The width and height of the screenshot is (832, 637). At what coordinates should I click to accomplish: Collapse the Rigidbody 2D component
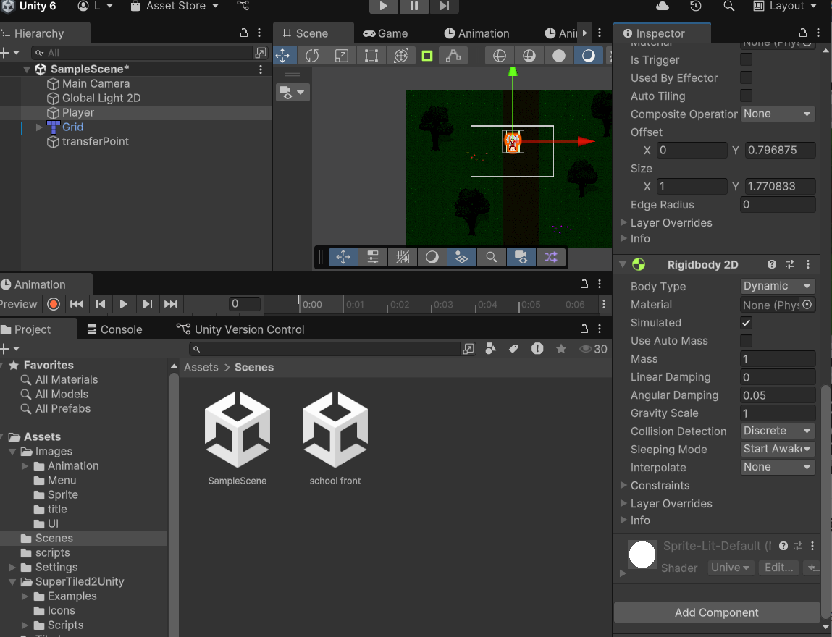point(623,264)
